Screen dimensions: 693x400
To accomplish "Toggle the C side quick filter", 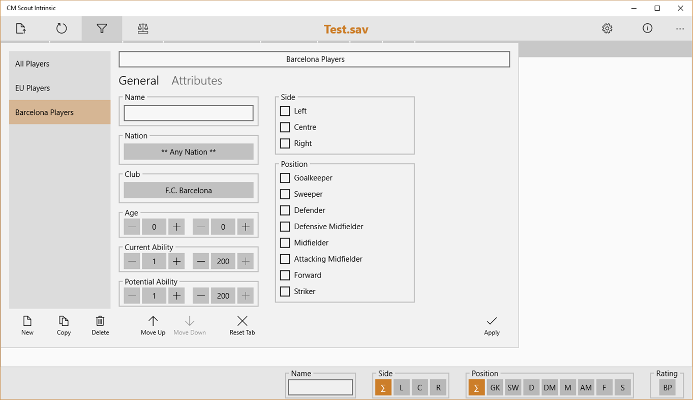I will pyautogui.click(x=420, y=388).
